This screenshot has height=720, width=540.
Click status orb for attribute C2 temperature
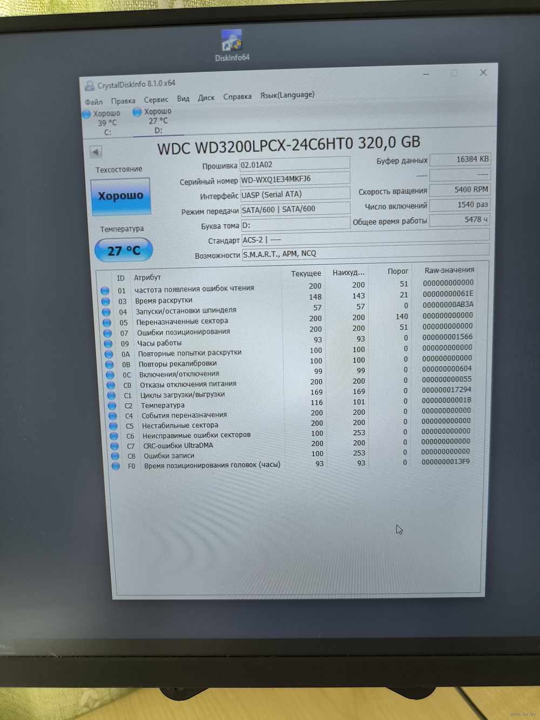[112, 406]
